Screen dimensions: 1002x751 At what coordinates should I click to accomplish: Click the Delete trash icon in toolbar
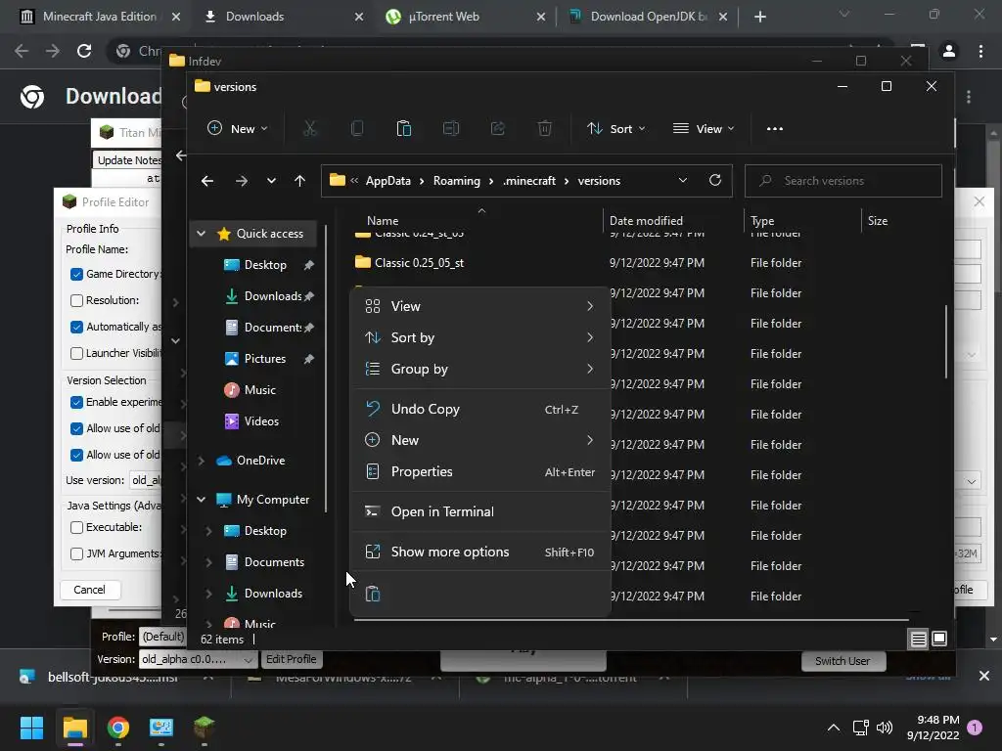544,129
